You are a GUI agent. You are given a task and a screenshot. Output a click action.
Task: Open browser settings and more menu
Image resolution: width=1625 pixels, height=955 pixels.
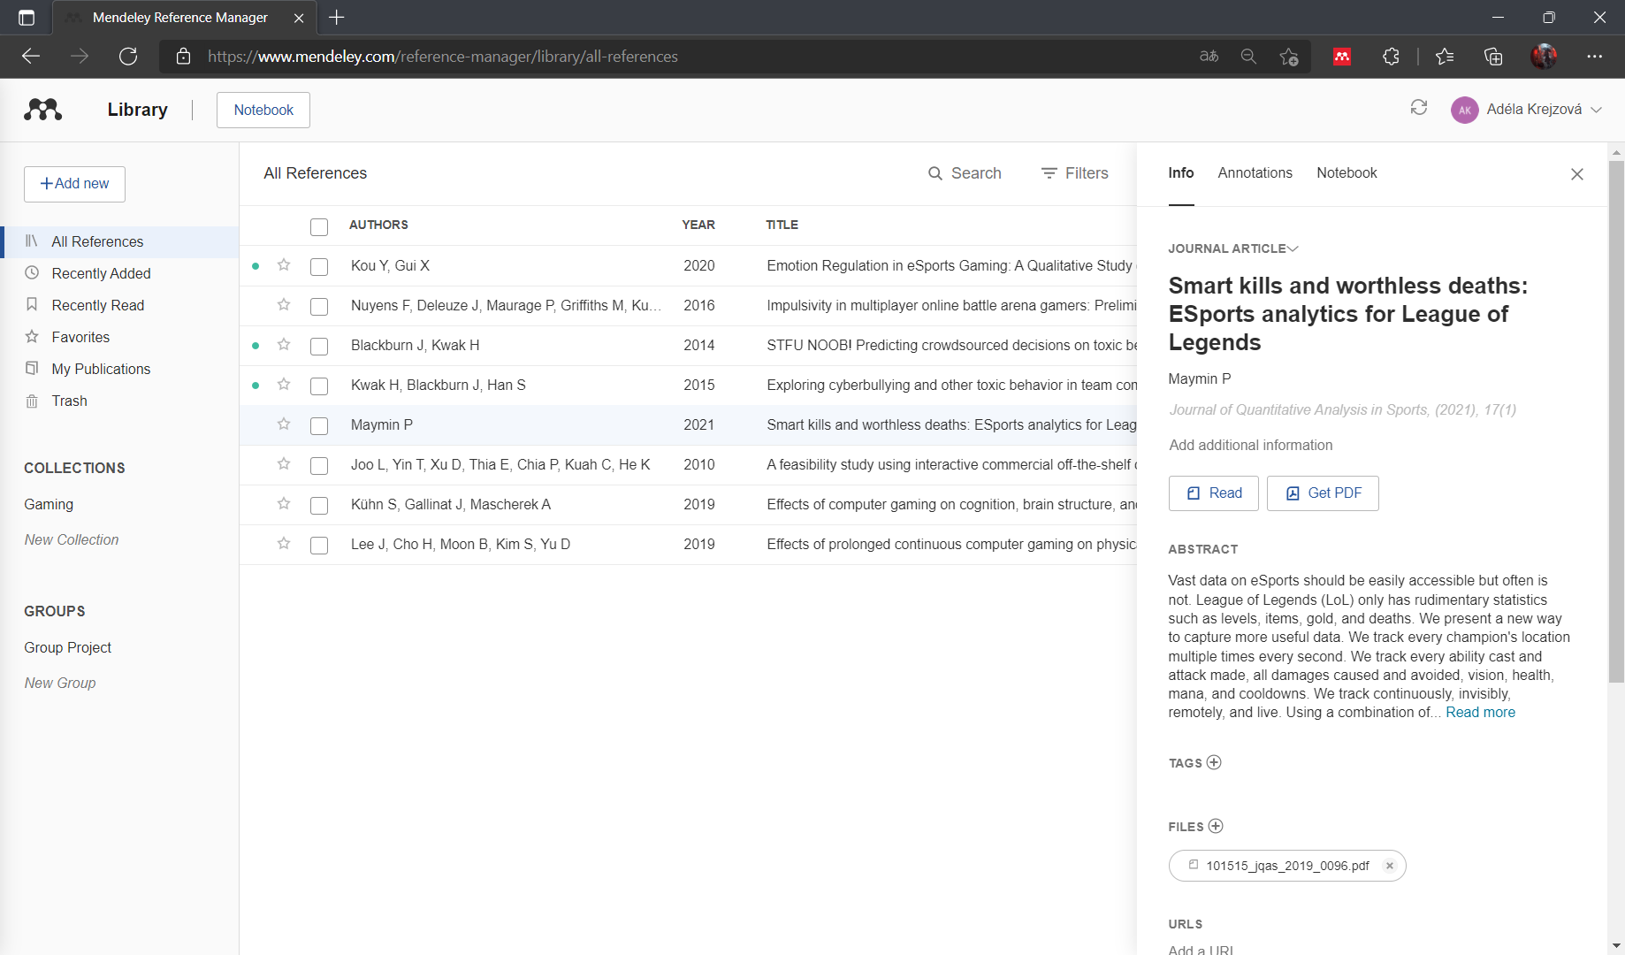[x=1594, y=57]
